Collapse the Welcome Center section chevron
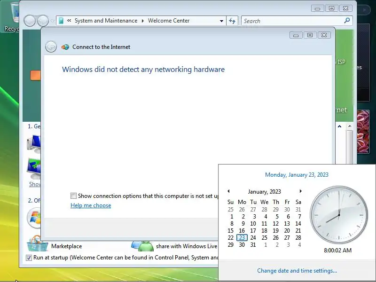Viewport: 376px width, 282px height. pos(339,126)
